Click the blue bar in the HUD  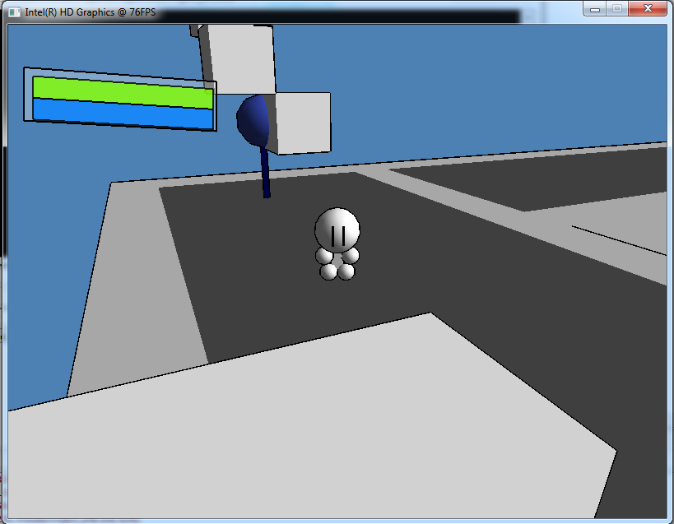pyautogui.click(x=123, y=115)
